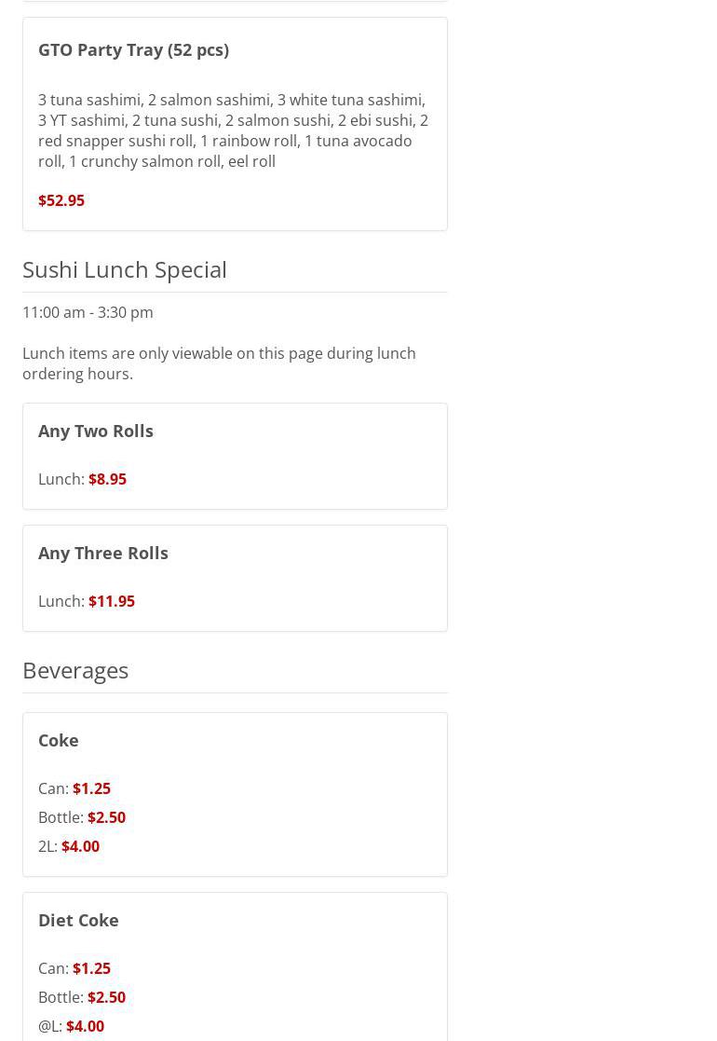Pick the Diet Coke @L $4.00 option
Viewport: 717px width, 1041px height.
(x=85, y=1026)
